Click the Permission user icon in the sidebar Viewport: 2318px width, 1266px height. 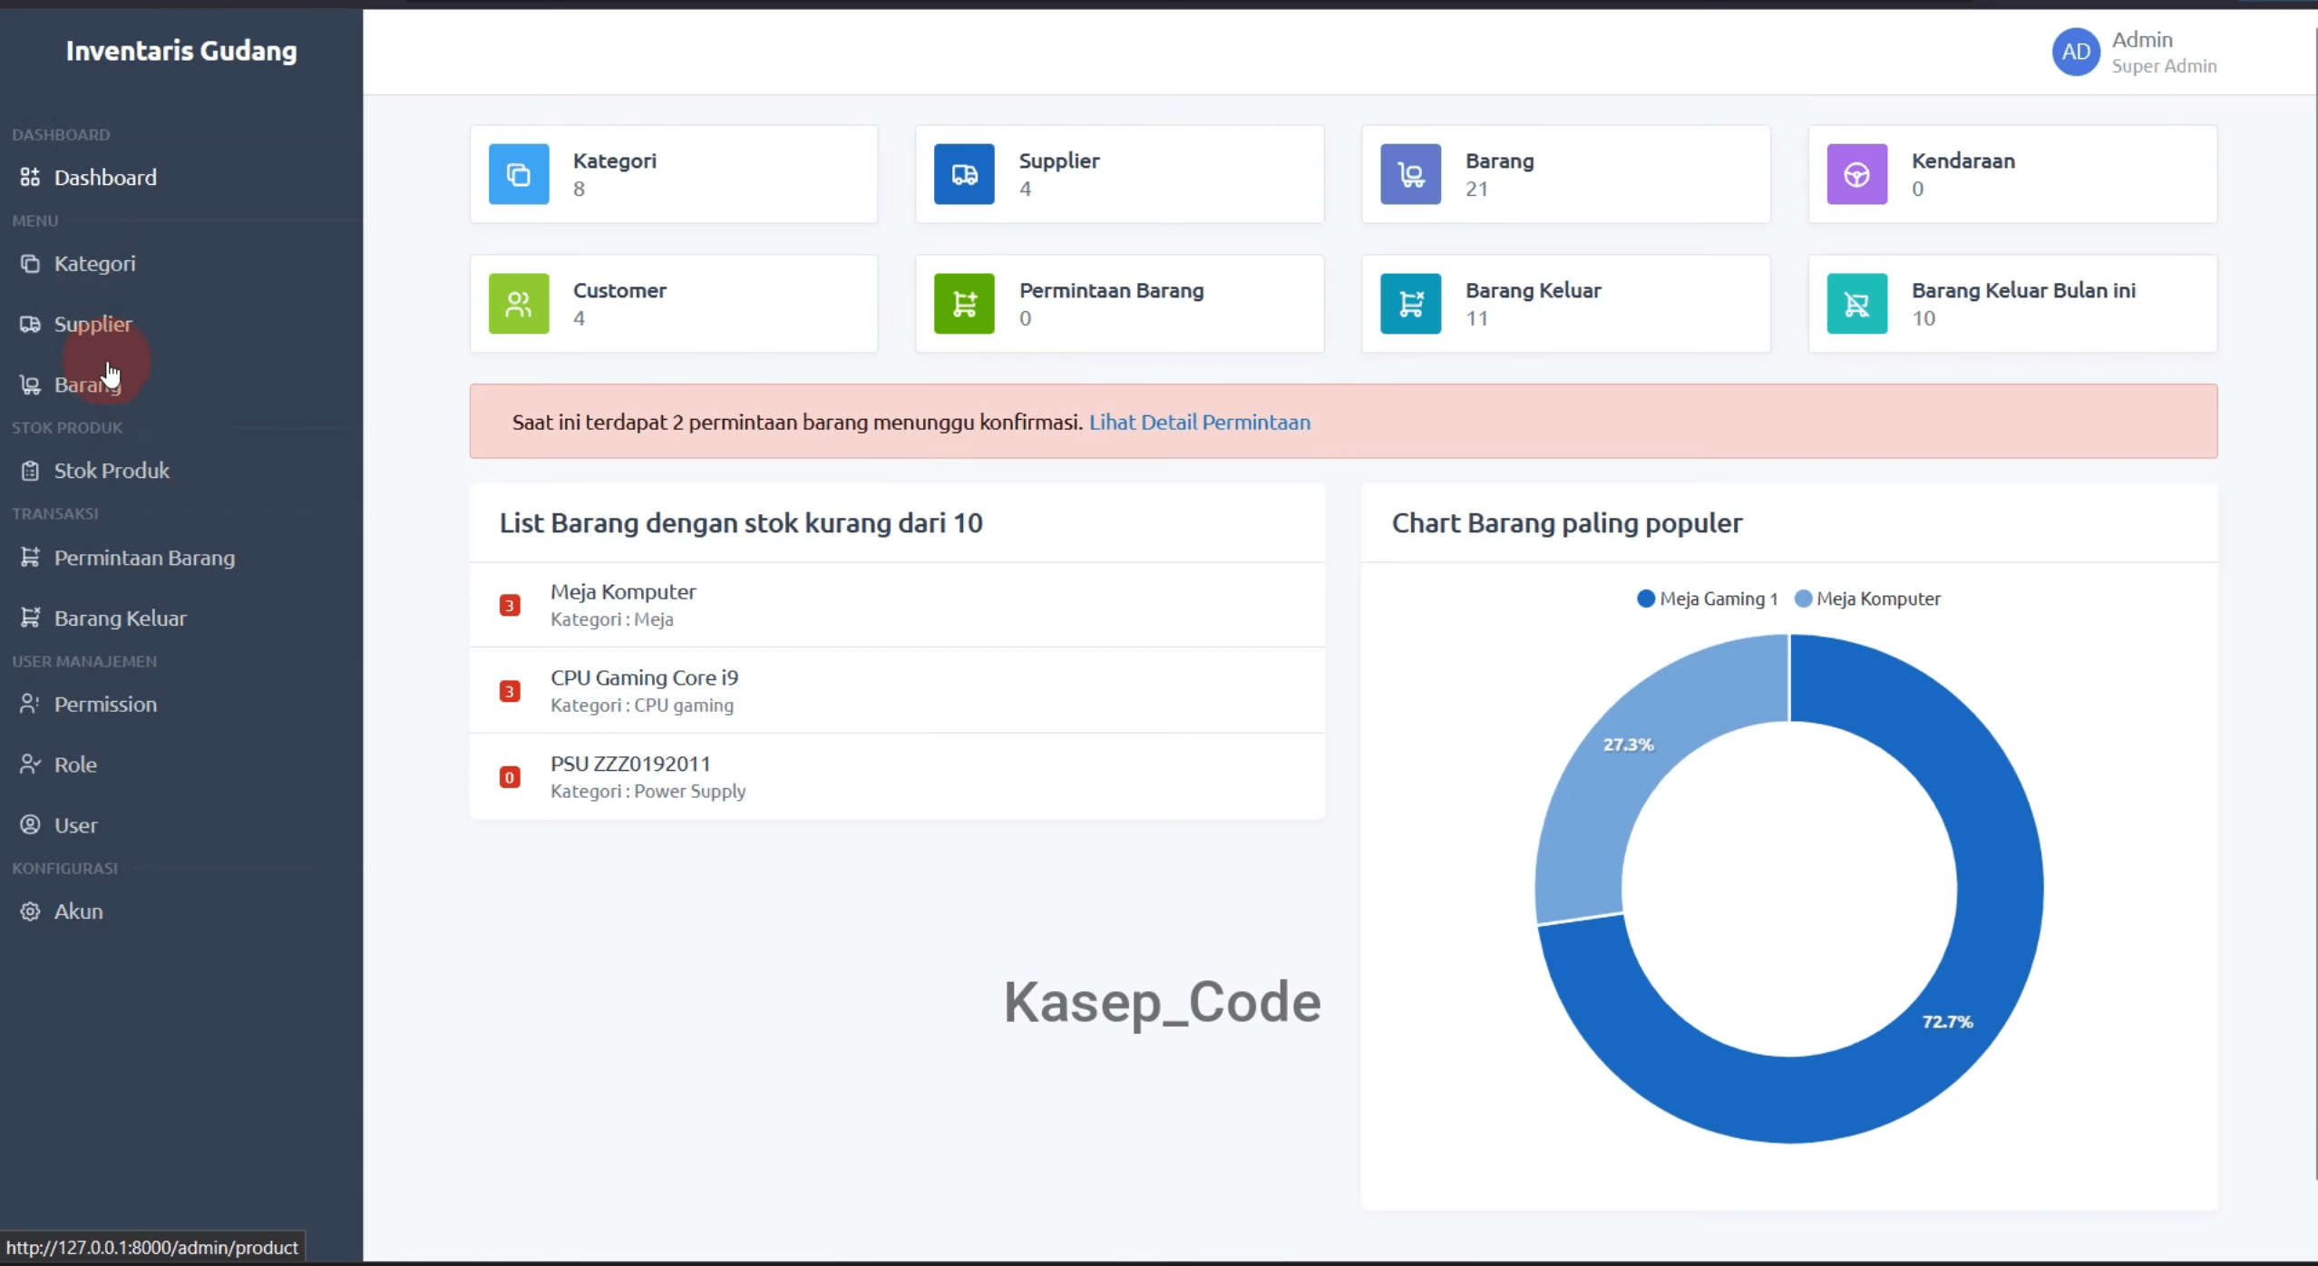coord(30,704)
